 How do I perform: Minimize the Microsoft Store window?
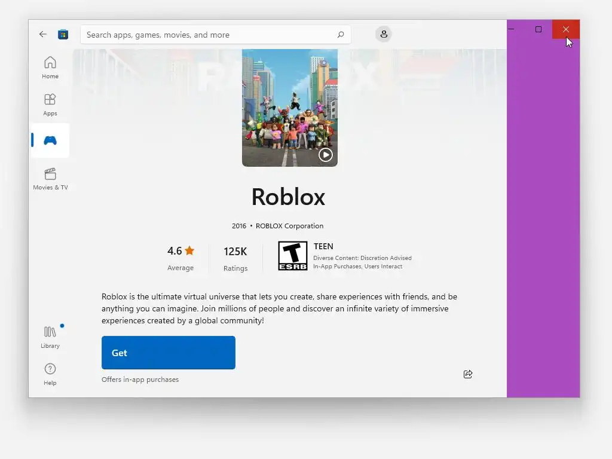(x=511, y=29)
